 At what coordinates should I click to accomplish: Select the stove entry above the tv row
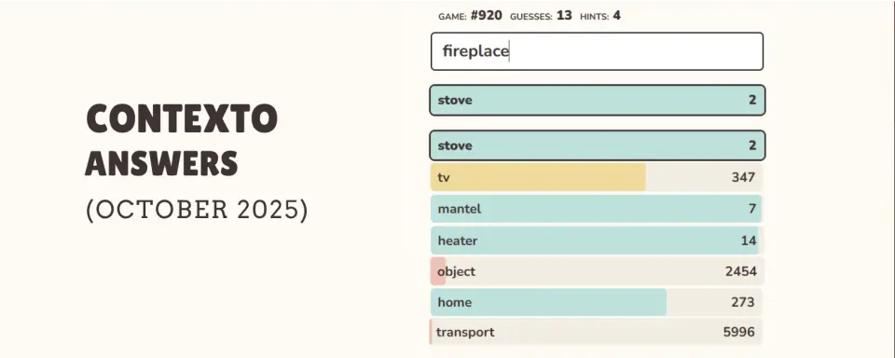click(x=597, y=145)
